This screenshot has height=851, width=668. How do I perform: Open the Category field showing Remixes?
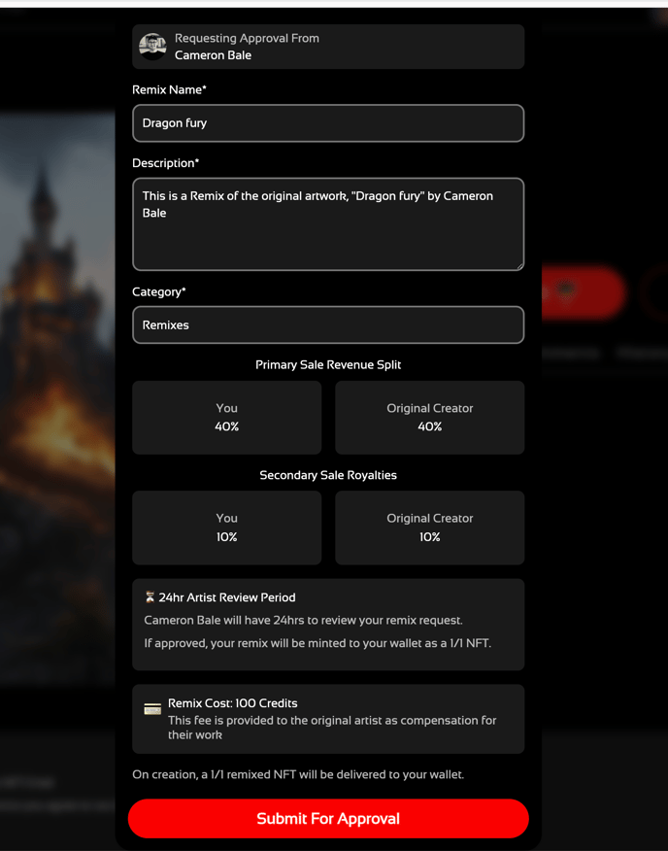[x=328, y=325]
